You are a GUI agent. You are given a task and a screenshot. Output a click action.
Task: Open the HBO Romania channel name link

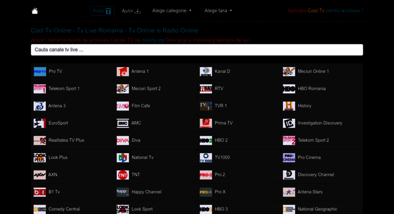click(311, 89)
